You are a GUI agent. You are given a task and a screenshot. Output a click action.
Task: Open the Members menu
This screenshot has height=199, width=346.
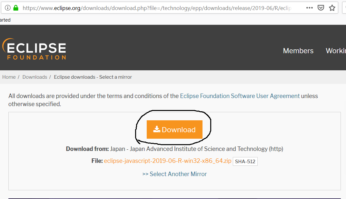(x=298, y=51)
